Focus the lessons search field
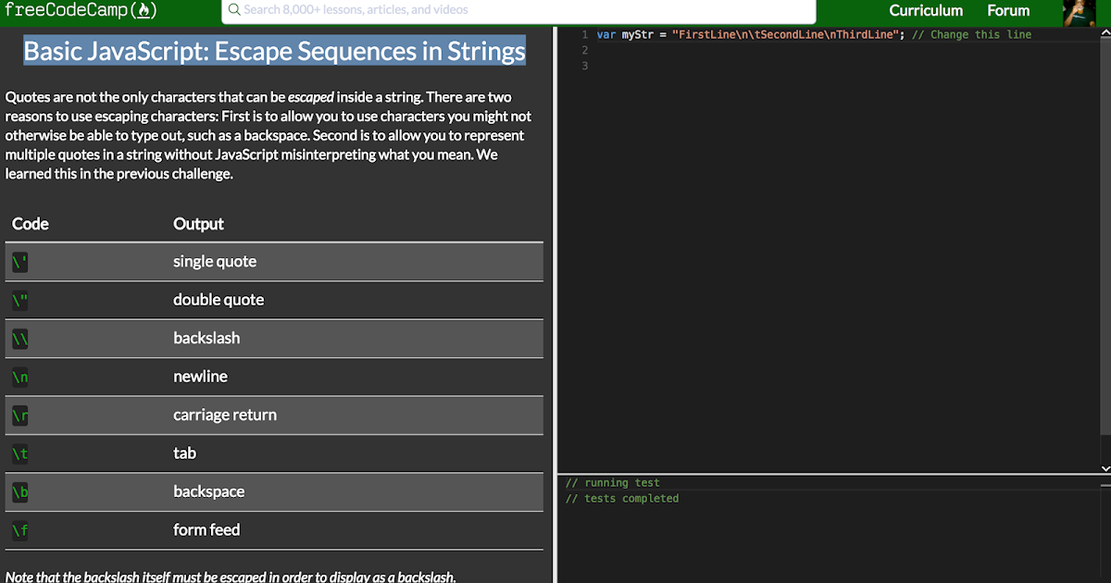This screenshot has width=1111, height=583. pos(518,10)
